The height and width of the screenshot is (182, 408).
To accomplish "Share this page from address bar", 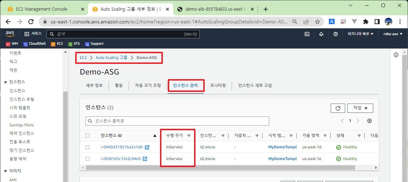I will (306, 22).
